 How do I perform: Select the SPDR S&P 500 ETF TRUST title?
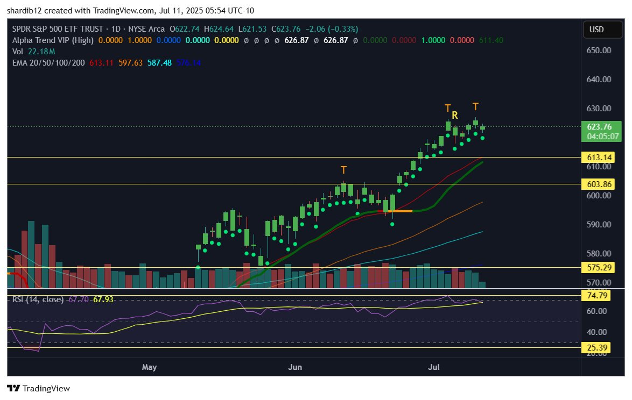(x=58, y=29)
